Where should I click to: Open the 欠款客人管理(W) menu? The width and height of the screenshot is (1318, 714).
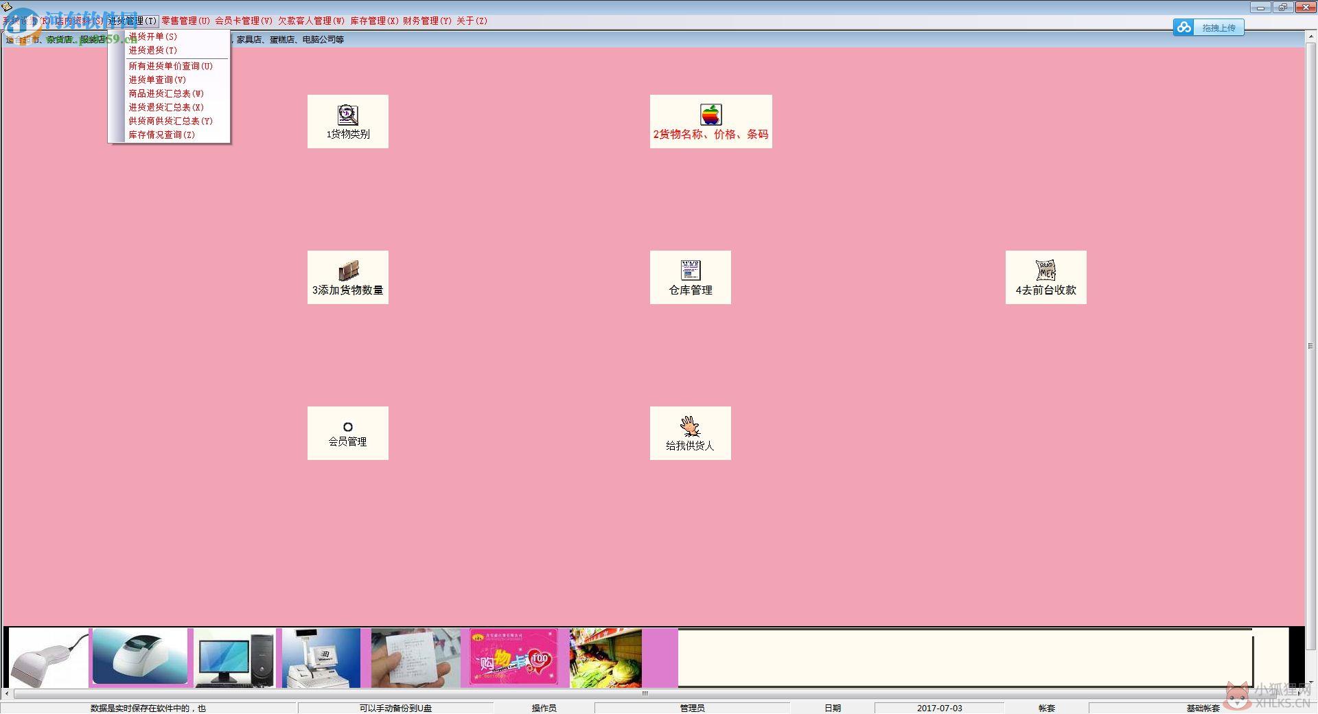(311, 21)
